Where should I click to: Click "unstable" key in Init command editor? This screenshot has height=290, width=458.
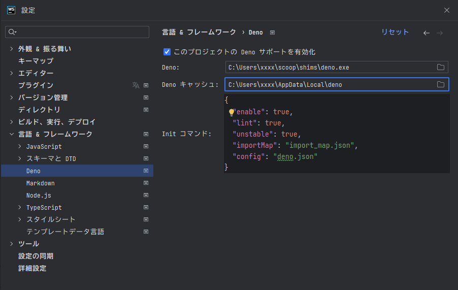pyautogui.click(x=253, y=134)
